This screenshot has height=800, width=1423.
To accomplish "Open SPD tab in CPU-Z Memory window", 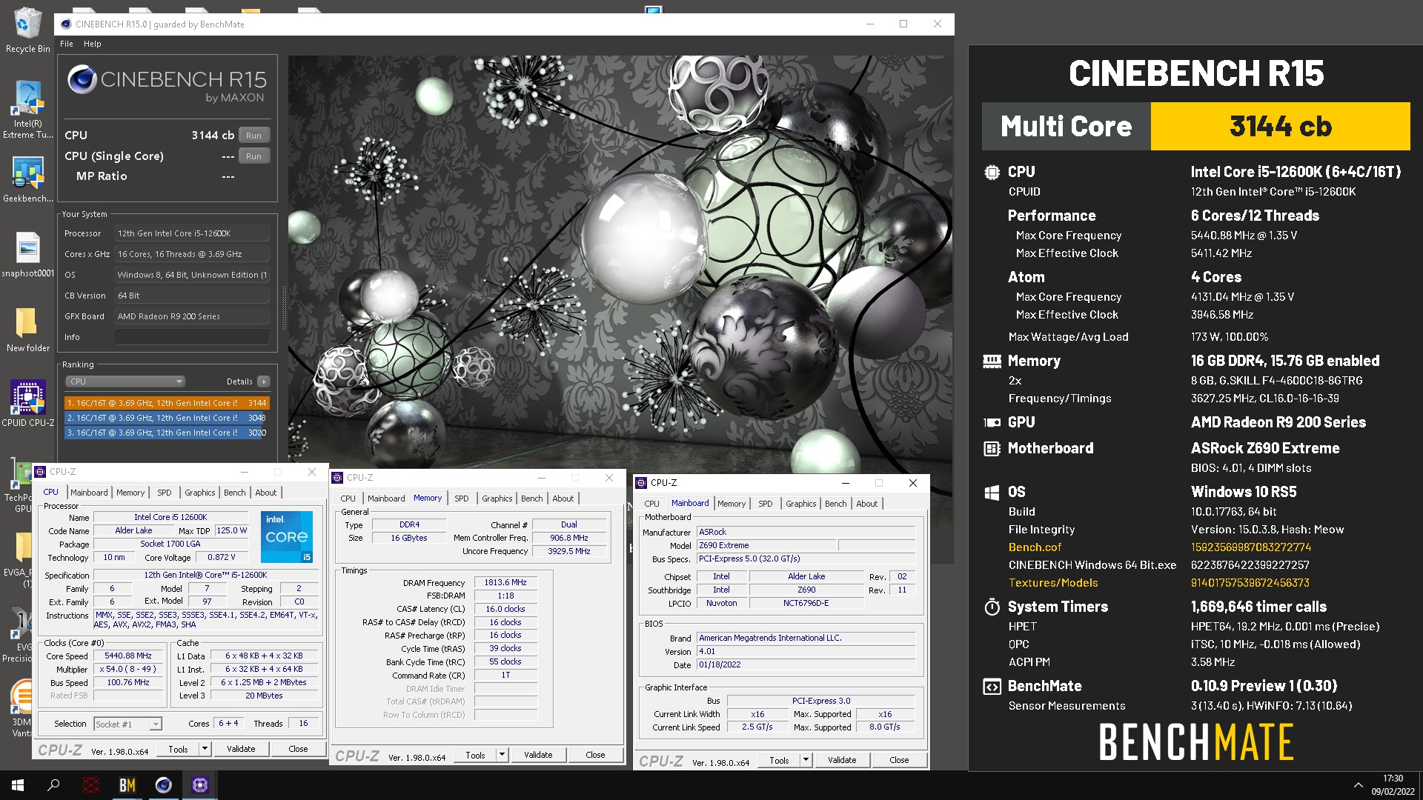I will [461, 499].
